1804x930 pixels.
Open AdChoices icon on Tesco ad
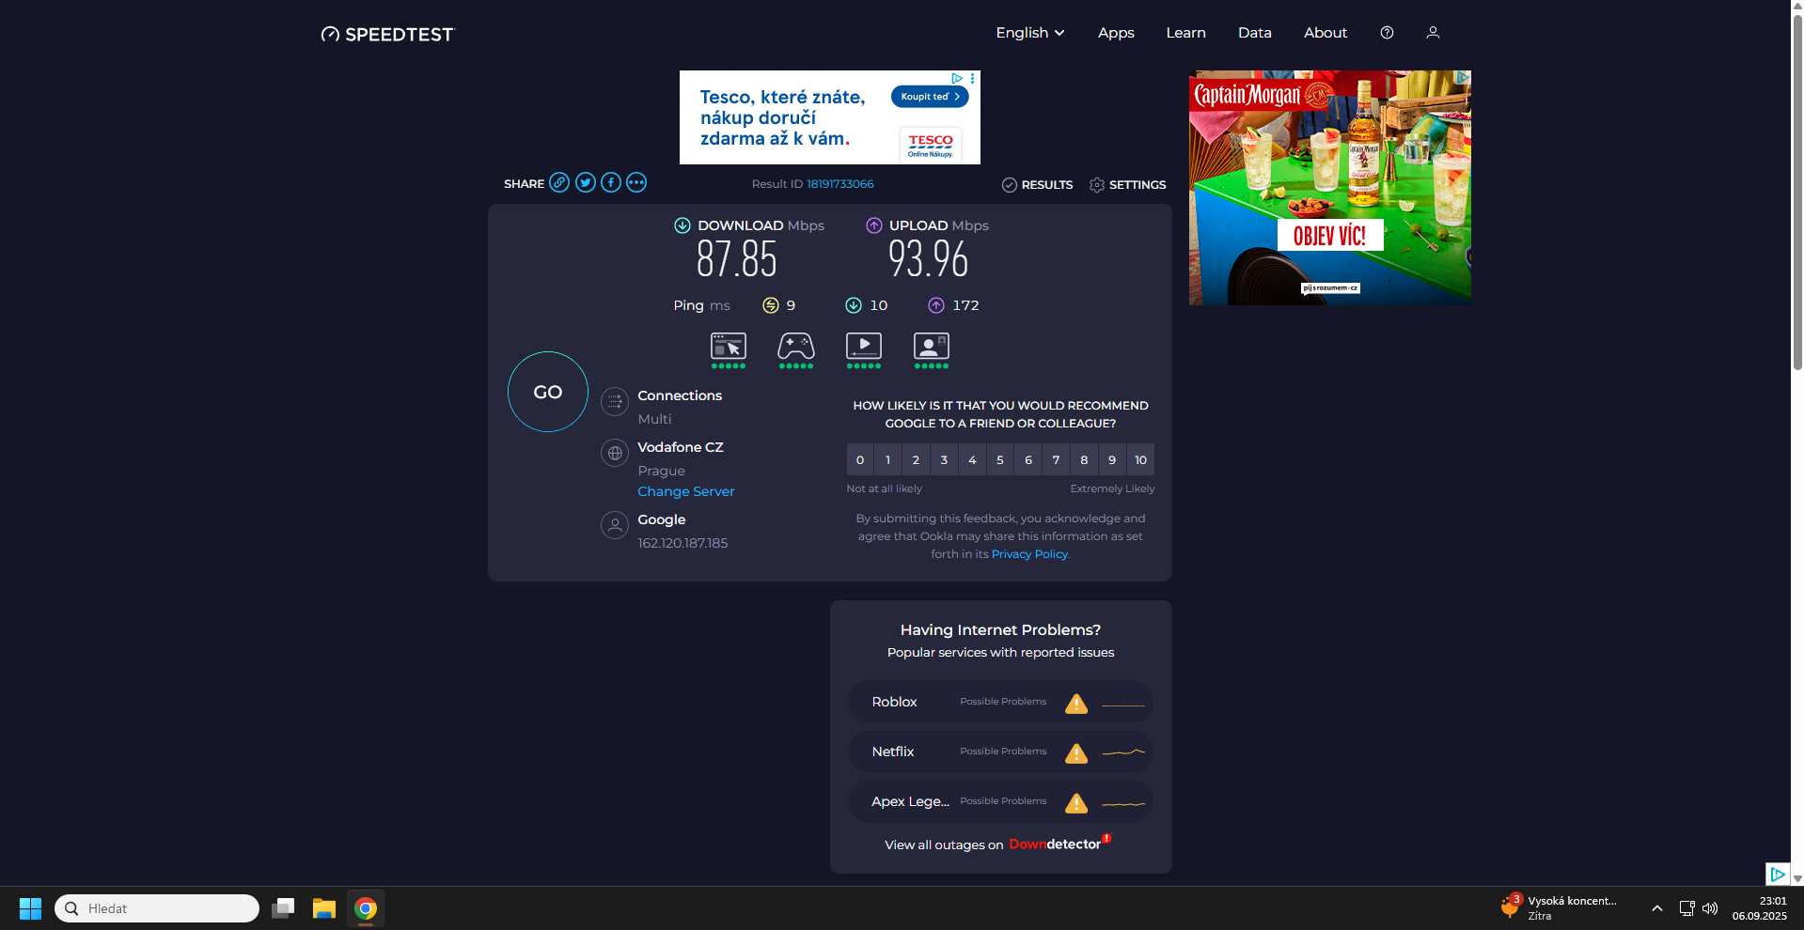point(957,78)
